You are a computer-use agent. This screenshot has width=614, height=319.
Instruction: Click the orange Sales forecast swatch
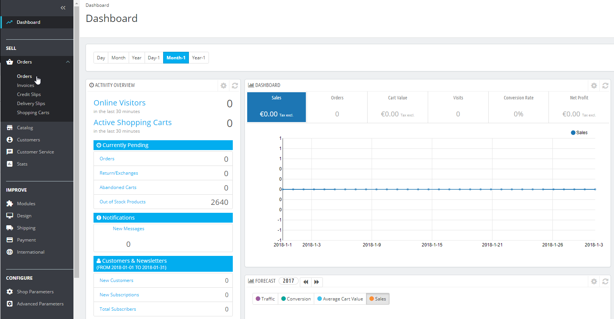[x=372, y=299]
